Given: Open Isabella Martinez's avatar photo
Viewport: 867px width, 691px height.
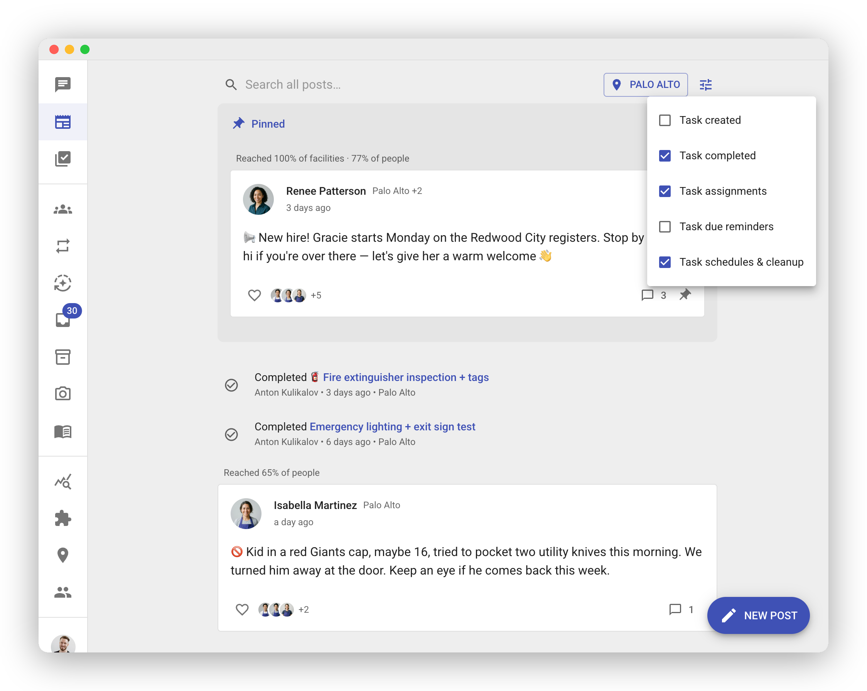Looking at the screenshot, I should [x=246, y=514].
